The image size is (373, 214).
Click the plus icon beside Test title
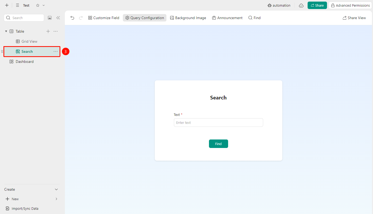pyautogui.click(x=7, y=5)
